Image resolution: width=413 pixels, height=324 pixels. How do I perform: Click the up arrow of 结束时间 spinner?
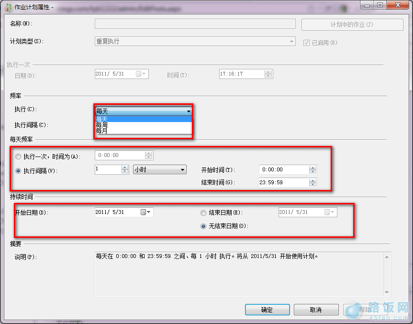(313, 180)
